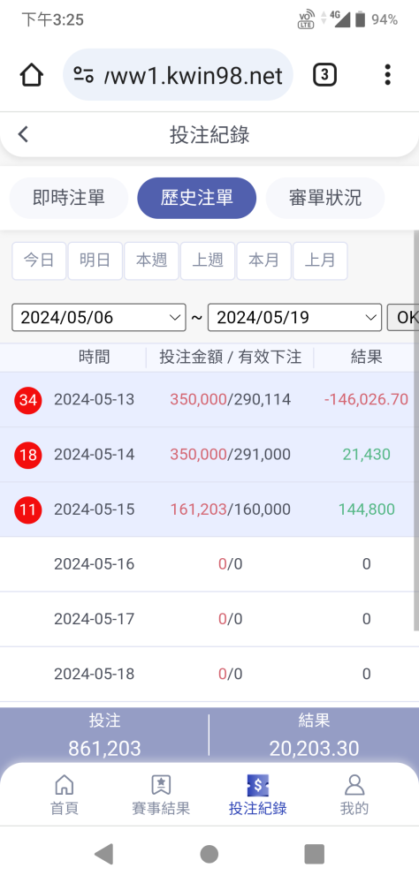The width and height of the screenshot is (419, 883).
Task: Open 賽事結果 in bottom navigation
Action: click(x=161, y=795)
